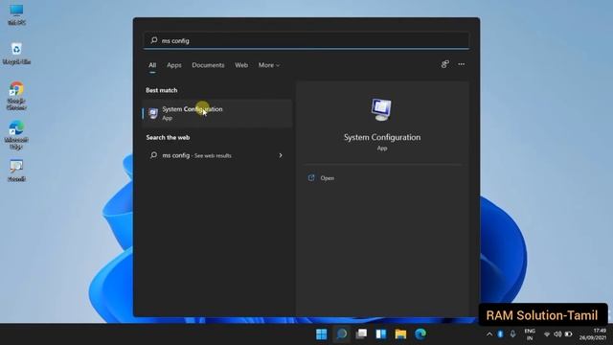Launch Microsoft Edge from the taskbar
Screen dimensions: 613x345
point(420,334)
